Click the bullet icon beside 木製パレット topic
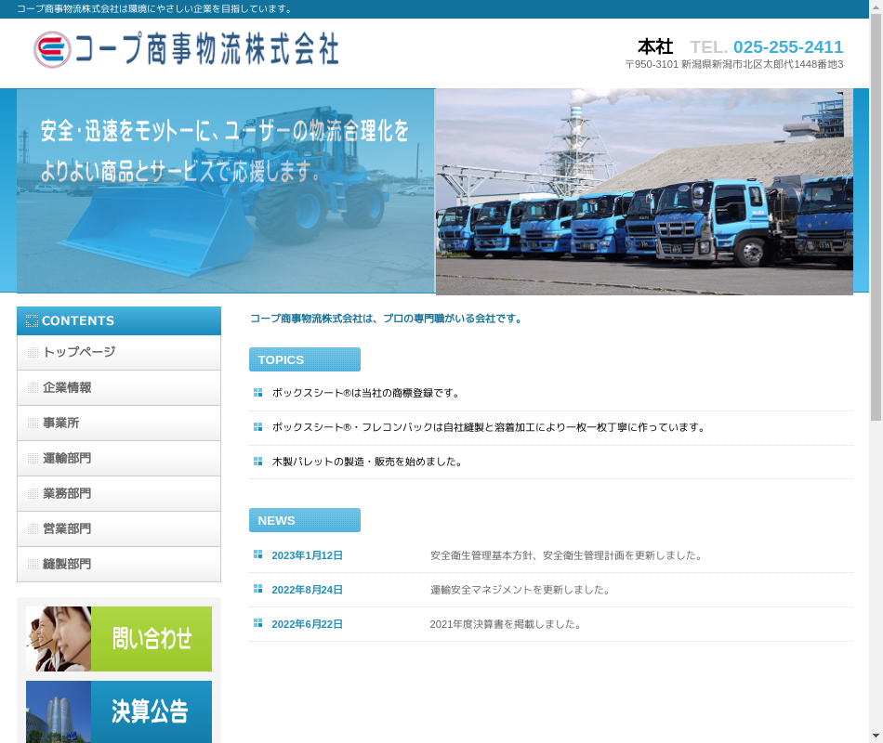This screenshot has width=883, height=743. pos(257,462)
